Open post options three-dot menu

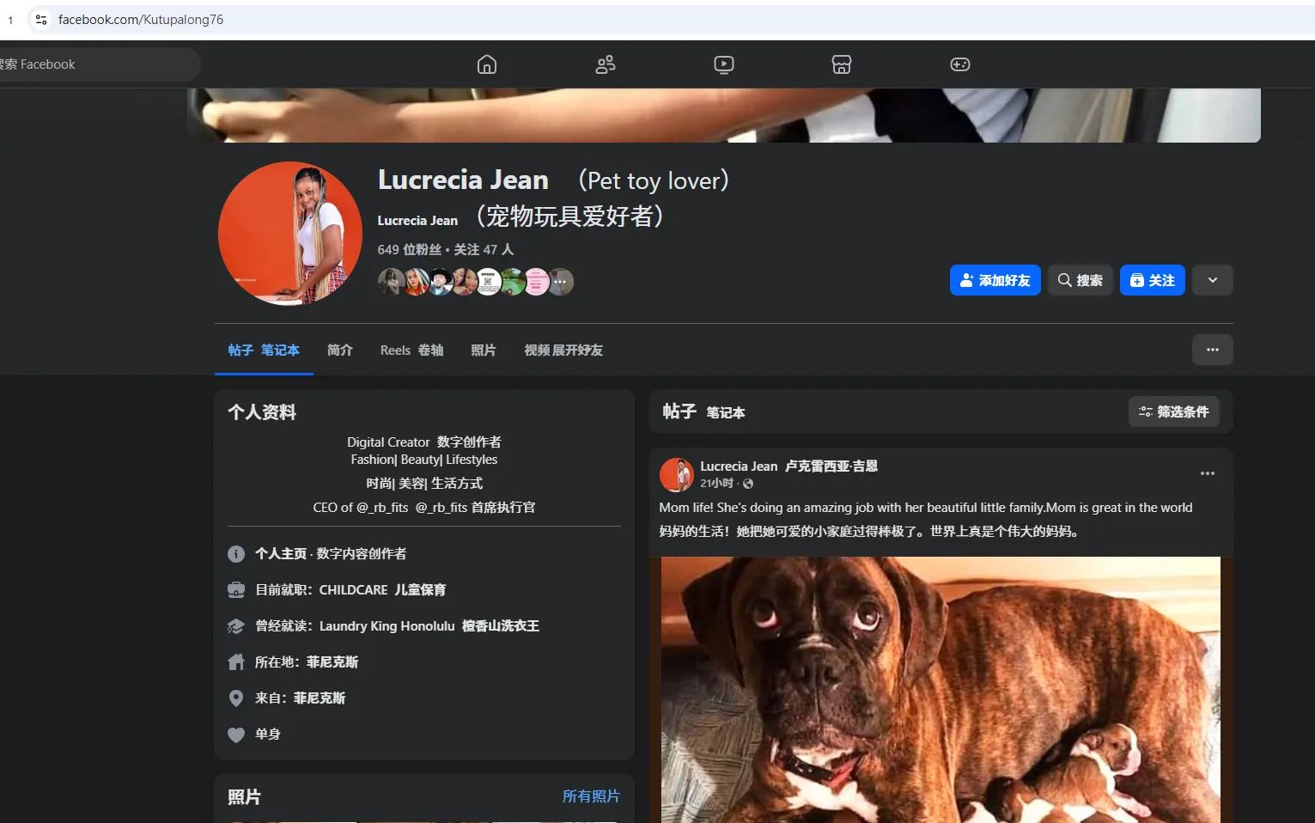1208,473
